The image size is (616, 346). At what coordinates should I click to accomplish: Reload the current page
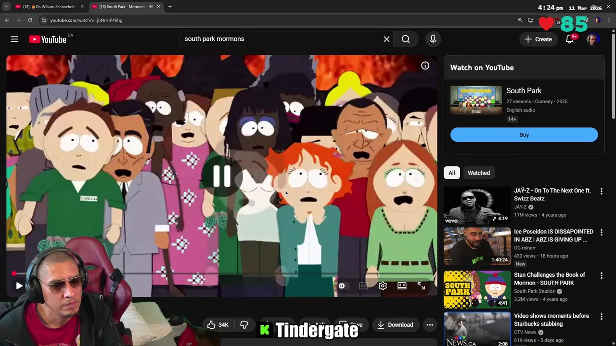[30, 20]
